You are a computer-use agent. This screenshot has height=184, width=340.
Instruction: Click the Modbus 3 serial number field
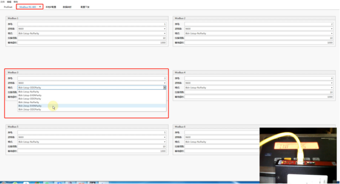tap(92, 79)
